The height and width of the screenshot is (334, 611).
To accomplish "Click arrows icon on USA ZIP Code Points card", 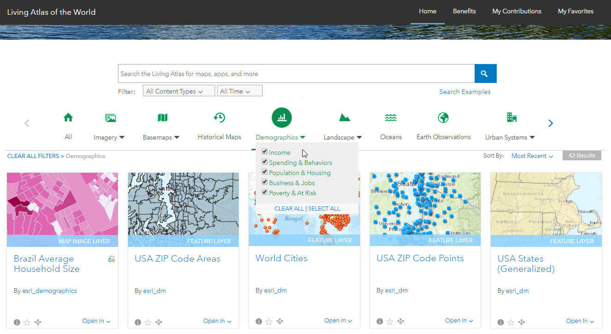I will coord(401,322).
